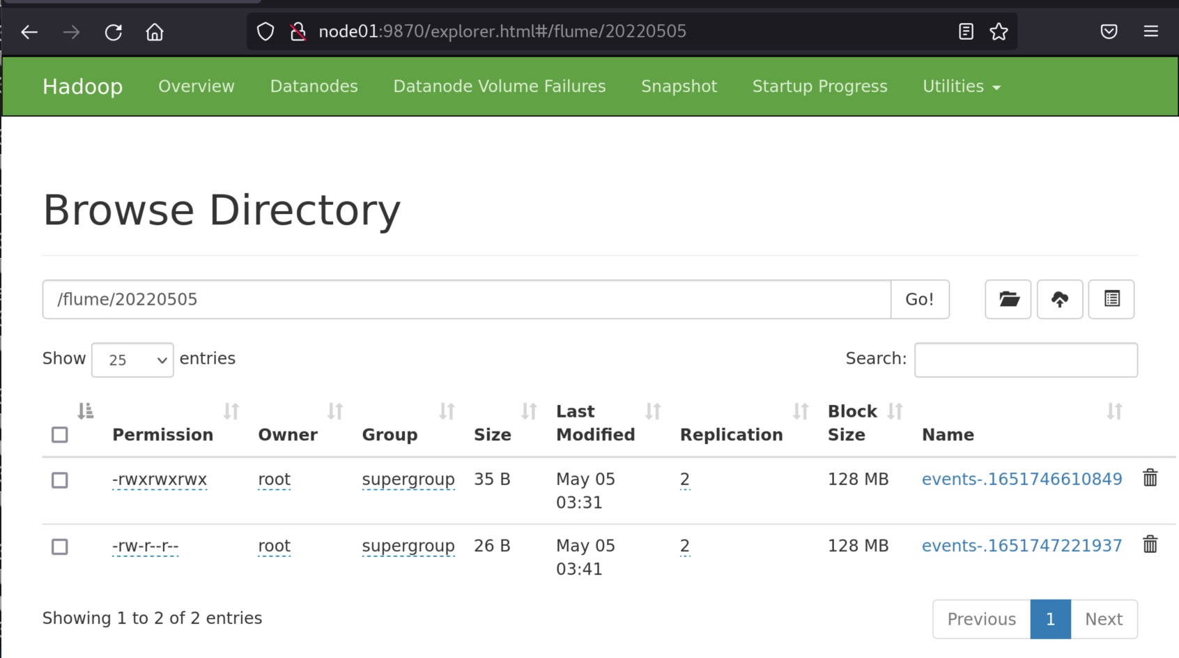Click group supergroup in first row

click(x=408, y=480)
